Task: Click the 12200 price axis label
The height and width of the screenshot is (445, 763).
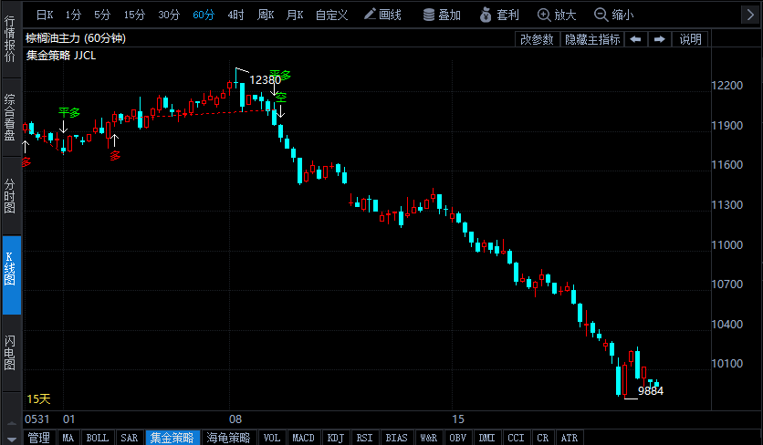Action: point(727,86)
